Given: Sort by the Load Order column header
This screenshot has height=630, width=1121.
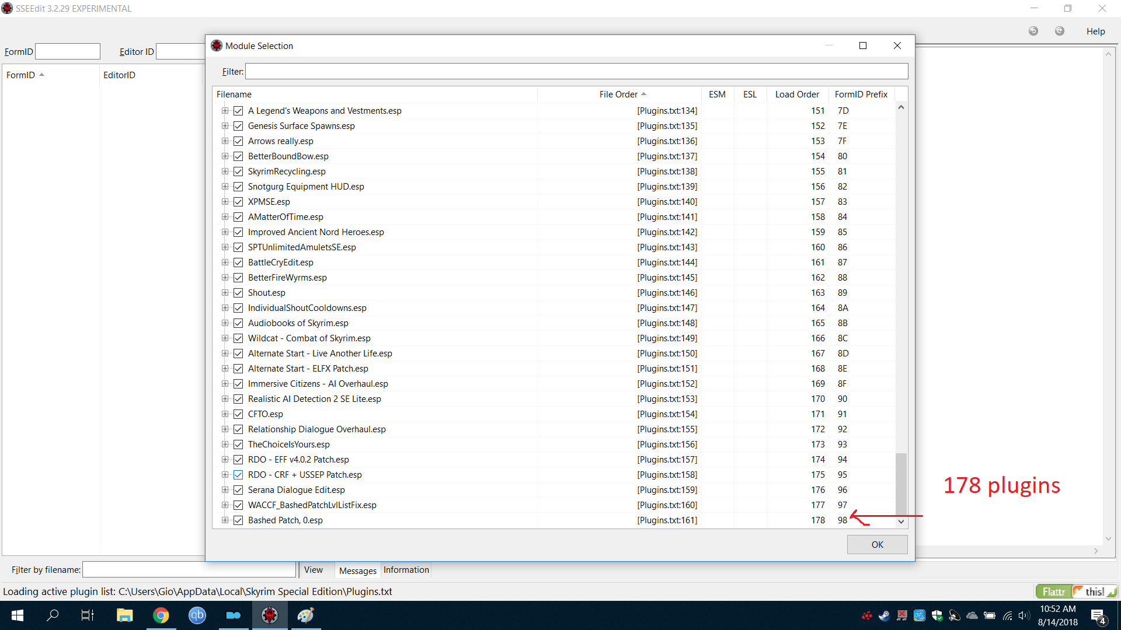Looking at the screenshot, I should coord(797,94).
